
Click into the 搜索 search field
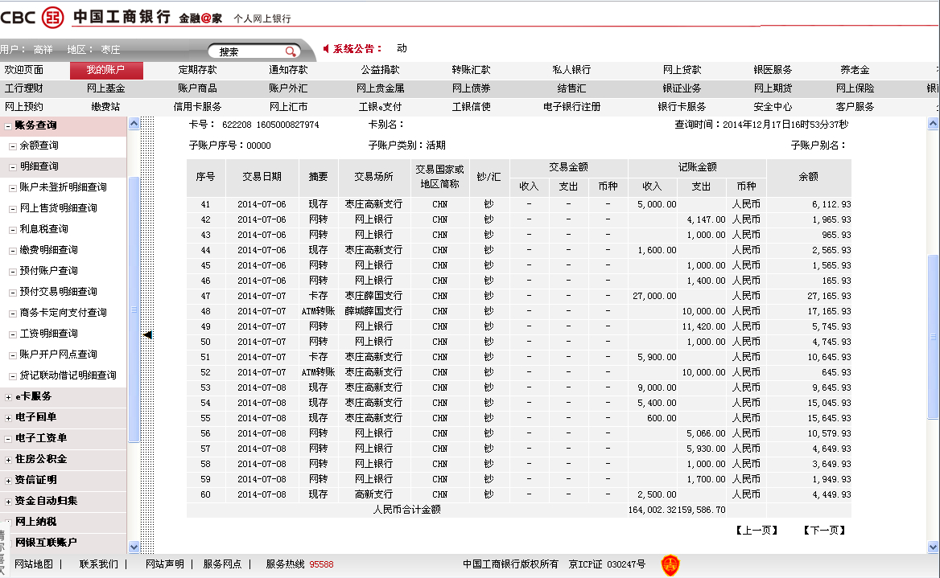(245, 51)
